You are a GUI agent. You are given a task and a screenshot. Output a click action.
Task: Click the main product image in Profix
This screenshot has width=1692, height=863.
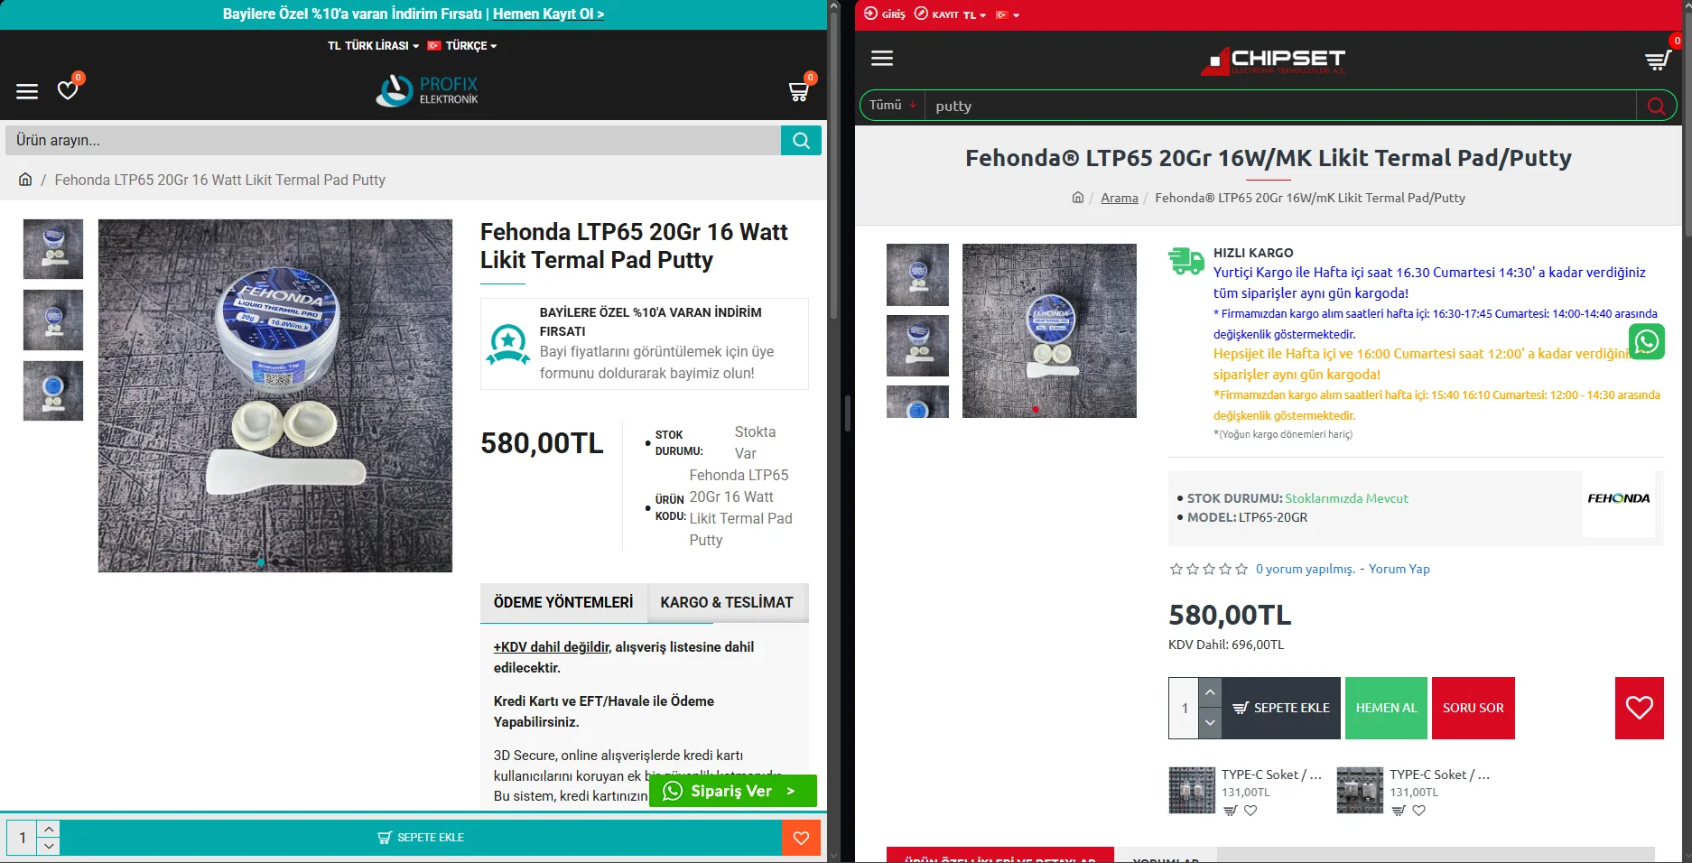click(275, 395)
